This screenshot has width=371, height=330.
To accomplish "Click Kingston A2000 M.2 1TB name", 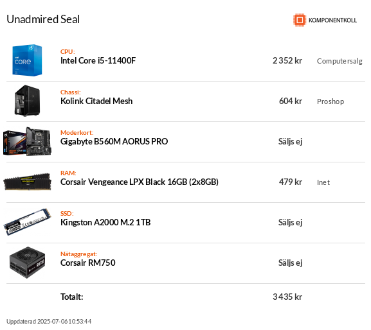I will click(105, 222).
